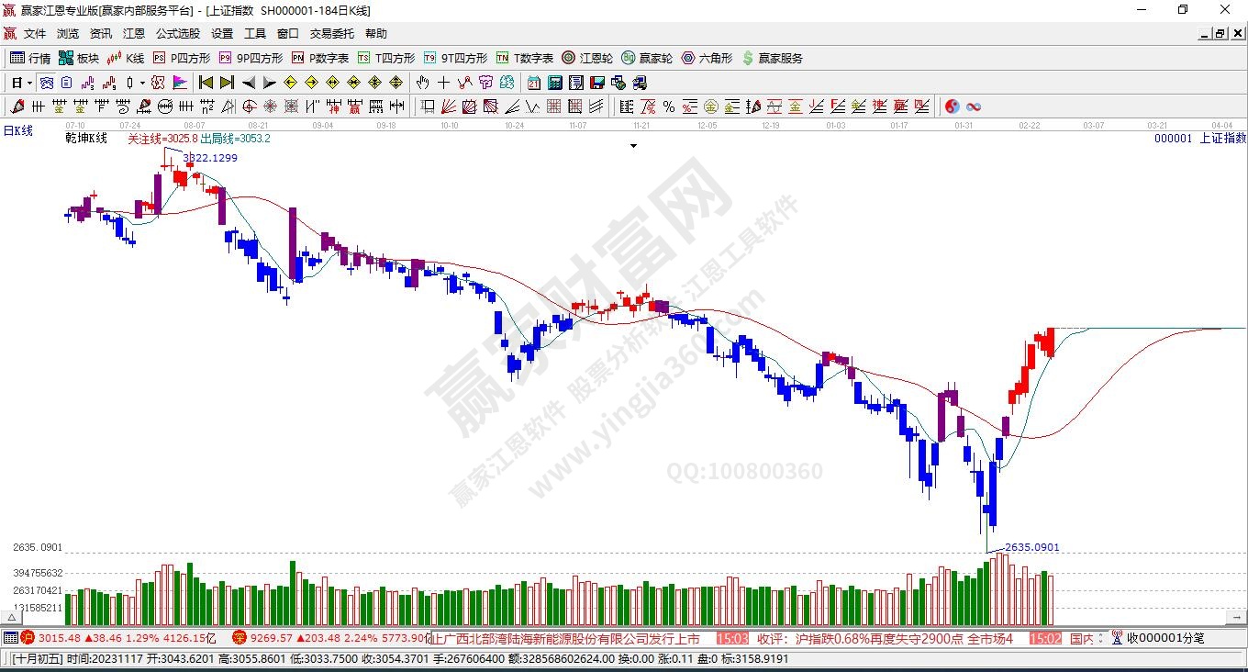Toggle the T数字表 number table
Screen dimensions: 1248x672
524,58
